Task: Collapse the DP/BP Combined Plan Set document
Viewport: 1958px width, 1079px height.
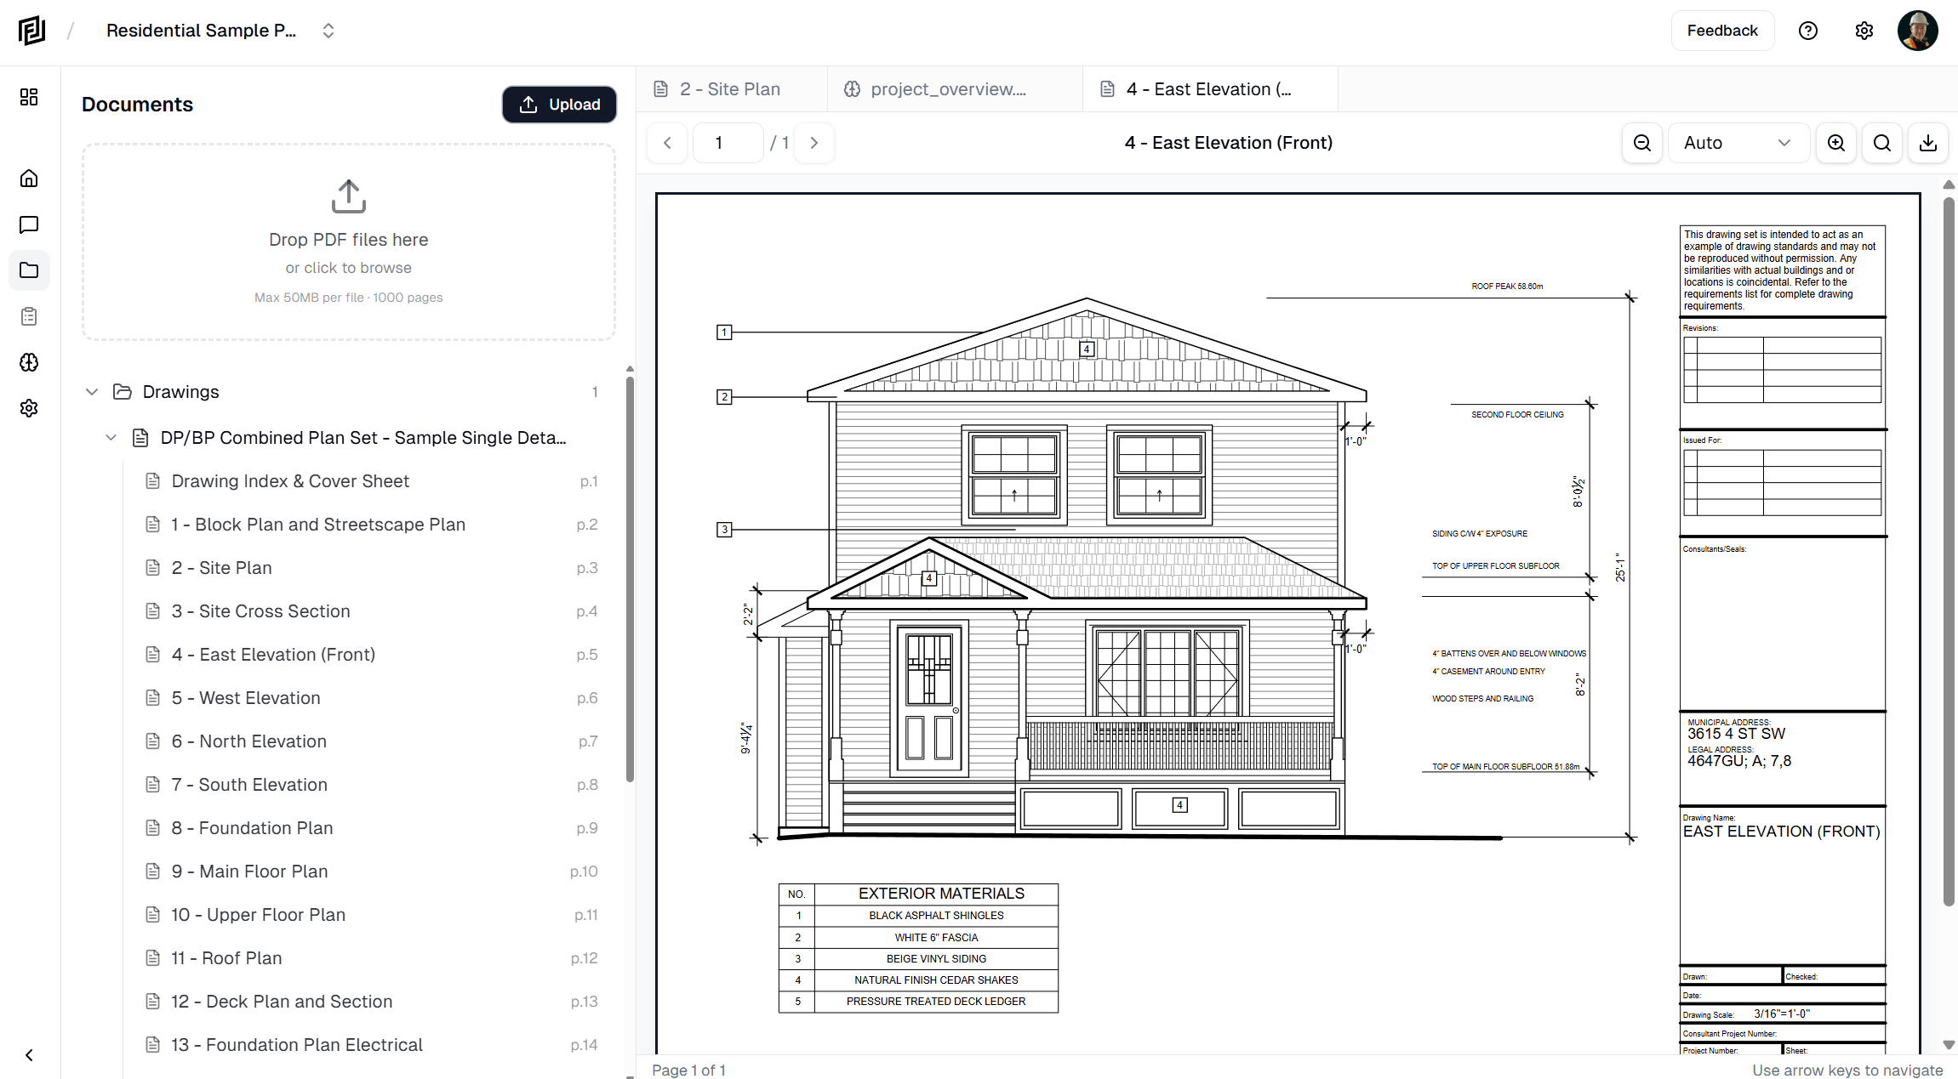Action: (x=111, y=438)
